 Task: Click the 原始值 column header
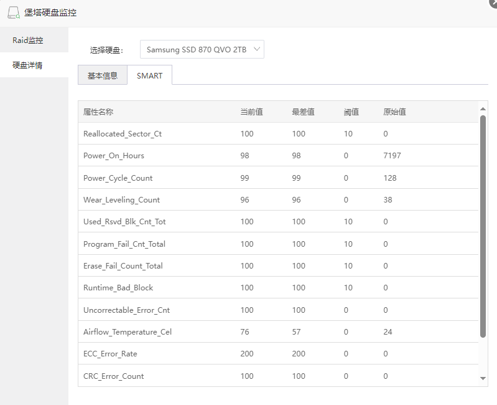[394, 112]
